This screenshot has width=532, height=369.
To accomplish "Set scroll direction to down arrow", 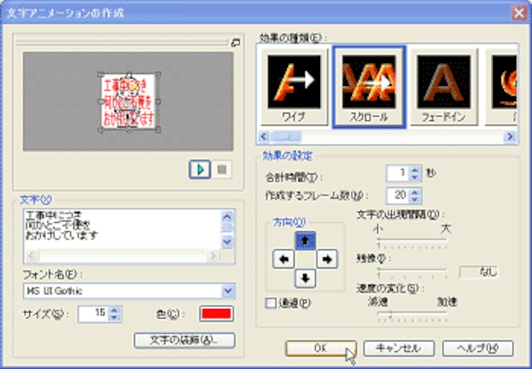I will [x=305, y=278].
